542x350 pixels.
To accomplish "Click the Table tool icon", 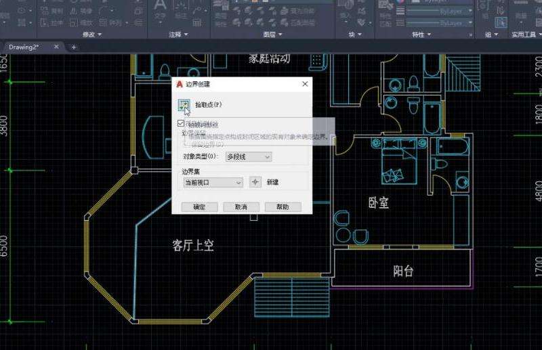I will (x=197, y=23).
